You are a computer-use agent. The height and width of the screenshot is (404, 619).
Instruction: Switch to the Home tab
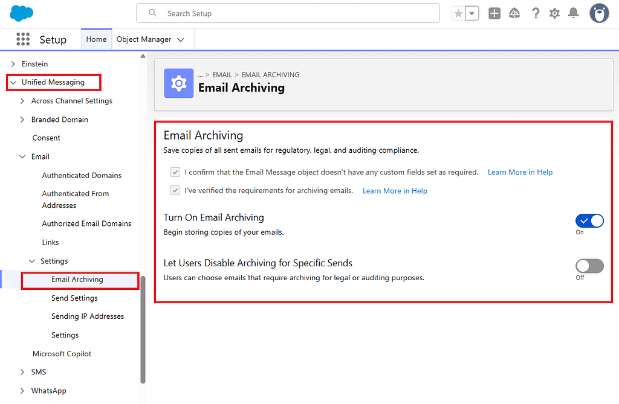click(x=96, y=39)
